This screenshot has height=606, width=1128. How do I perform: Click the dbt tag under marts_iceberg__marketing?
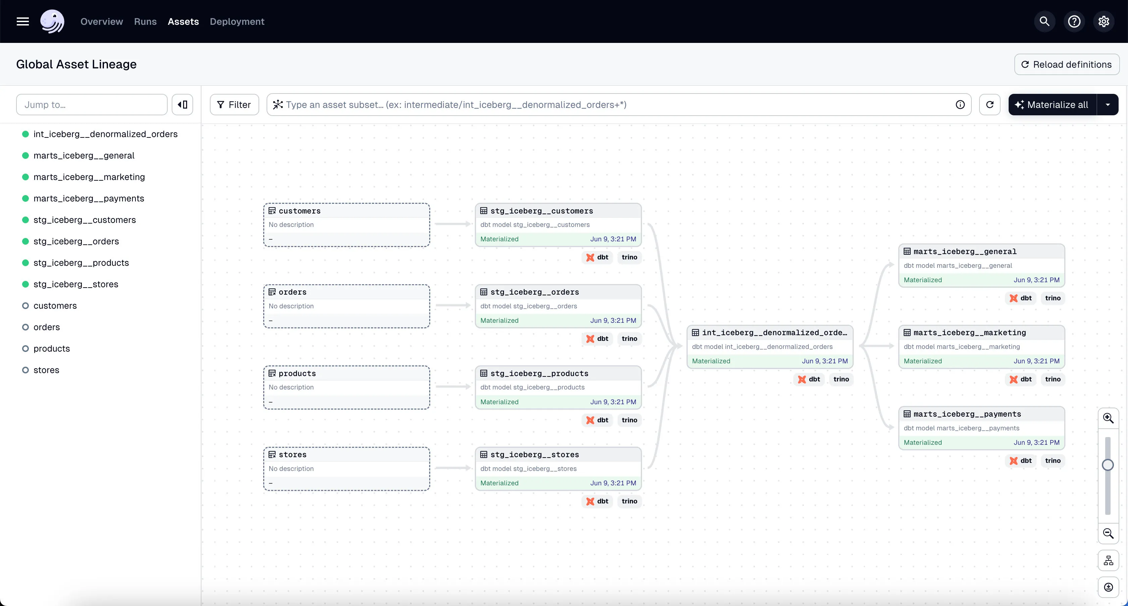(1021, 379)
